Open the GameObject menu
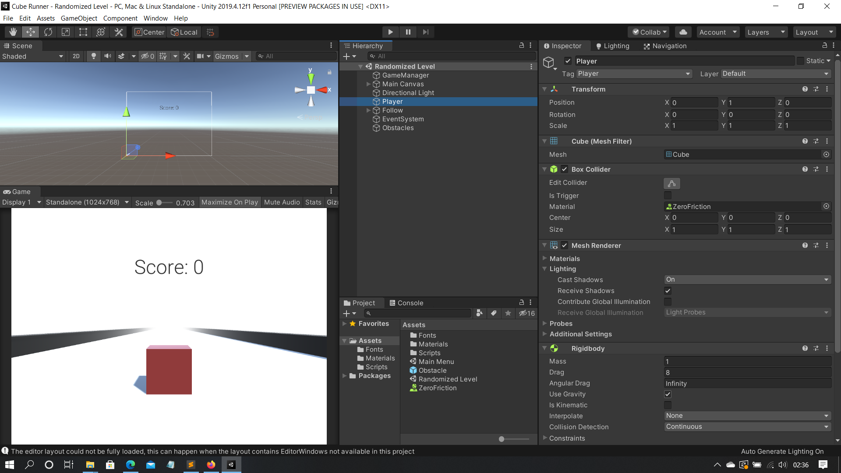This screenshot has width=841, height=473. coord(79,18)
